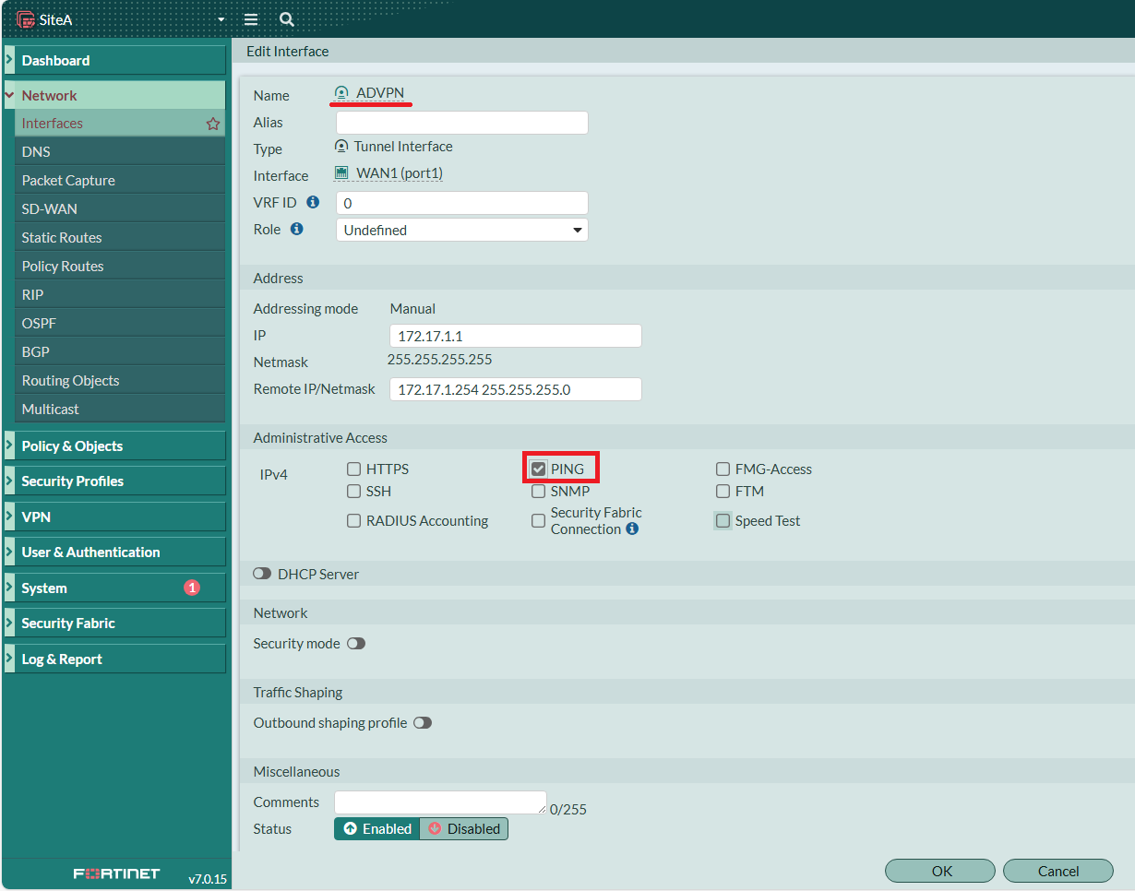
Task: Expand the Security Fabric section
Action: [x=114, y=623]
